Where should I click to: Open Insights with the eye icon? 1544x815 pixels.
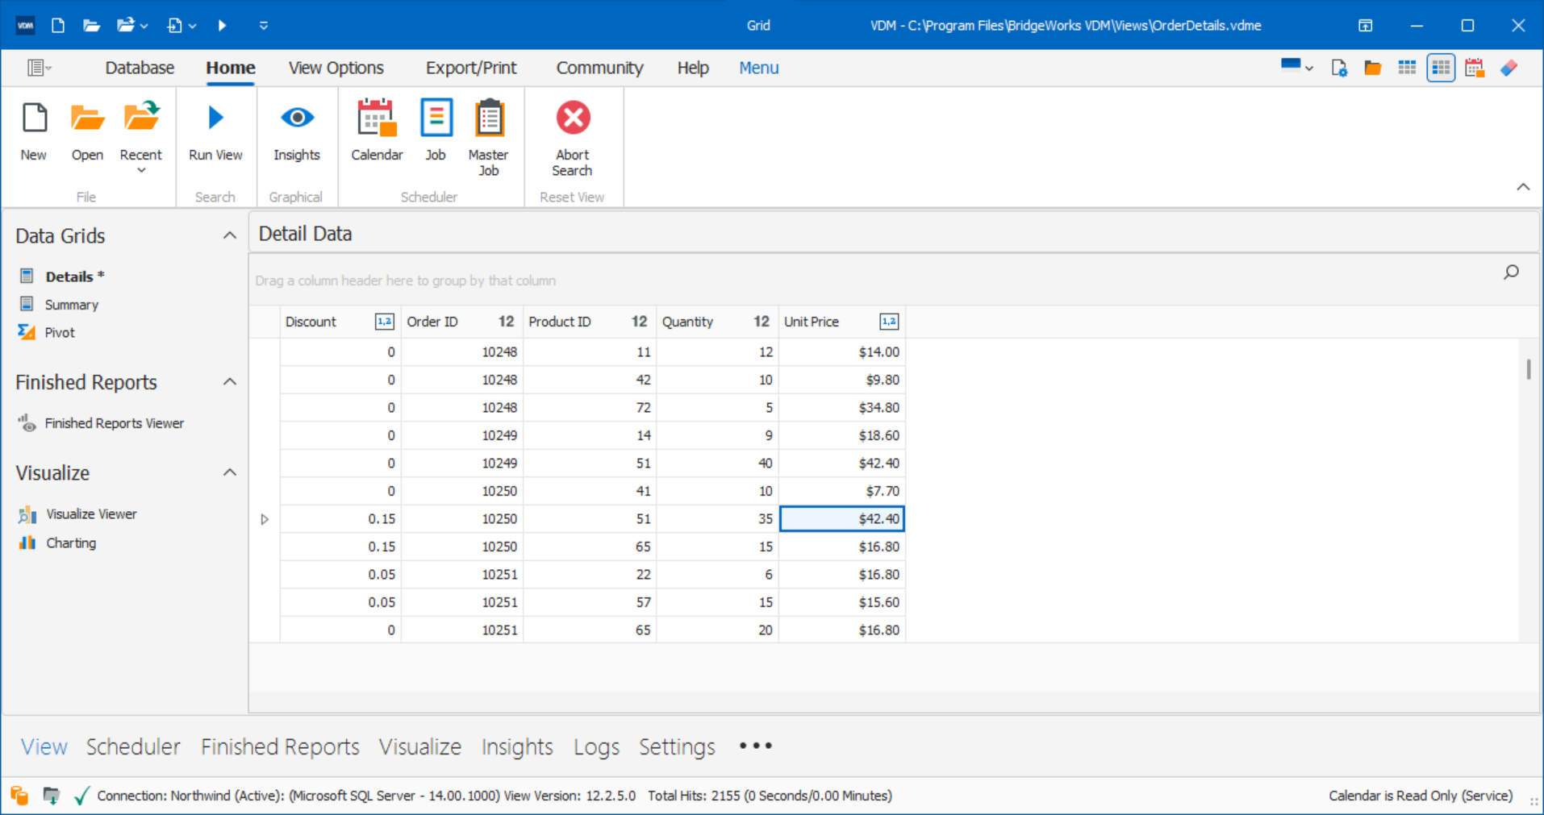point(297,119)
